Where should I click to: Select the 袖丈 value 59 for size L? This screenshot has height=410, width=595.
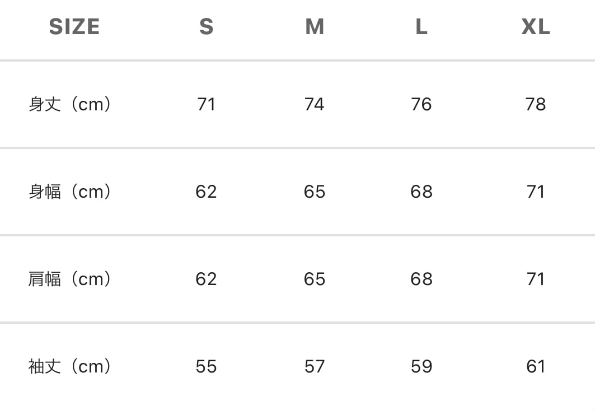click(421, 366)
